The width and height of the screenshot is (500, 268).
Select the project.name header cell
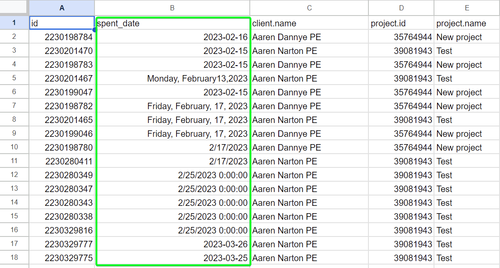click(x=467, y=24)
